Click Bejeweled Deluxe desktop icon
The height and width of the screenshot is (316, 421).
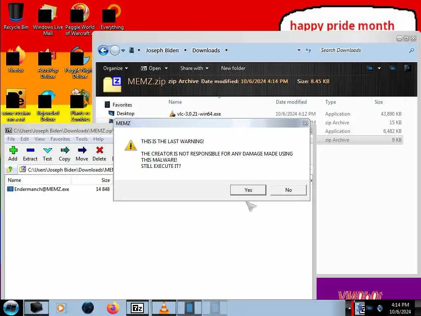[48, 105]
